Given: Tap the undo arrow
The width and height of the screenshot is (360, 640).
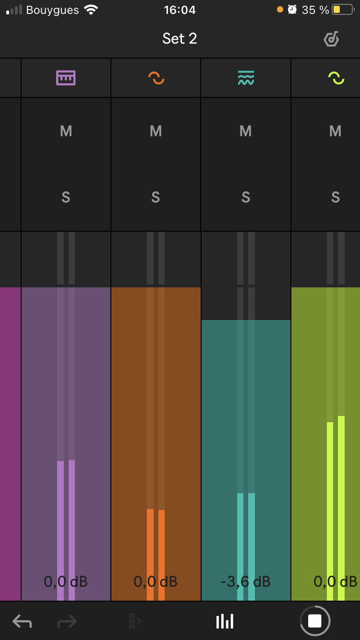Looking at the screenshot, I should 22,621.
